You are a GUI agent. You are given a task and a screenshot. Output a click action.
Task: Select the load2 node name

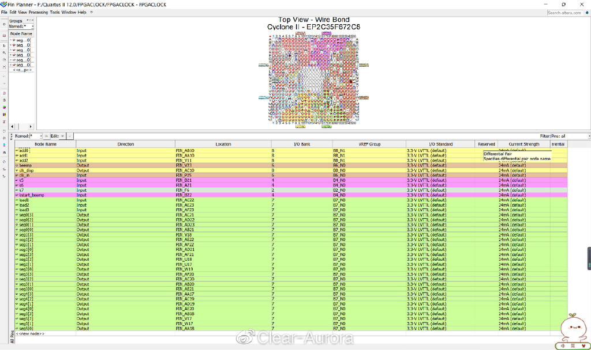pyautogui.click(x=24, y=205)
